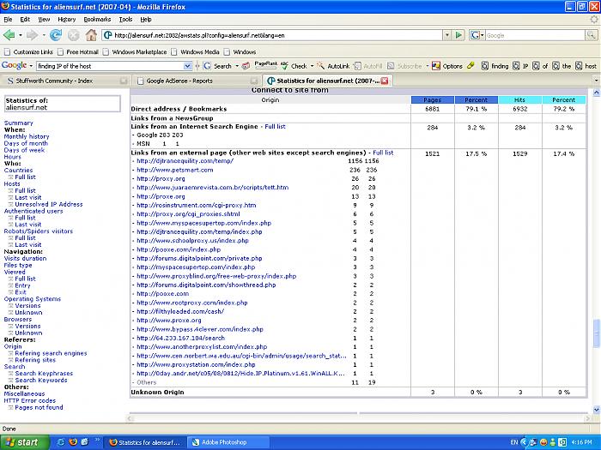Open the list-all-tabs dropdown arrow
Viewport: 601px width, 450px height.
(x=596, y=81)
